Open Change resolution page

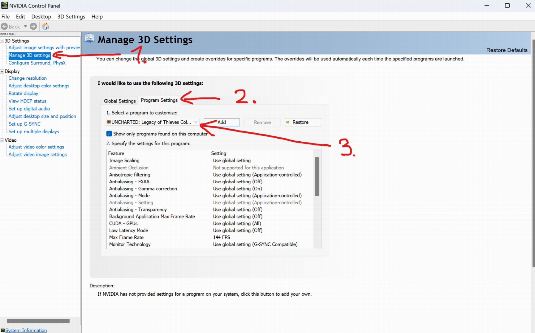pos(28,78)
